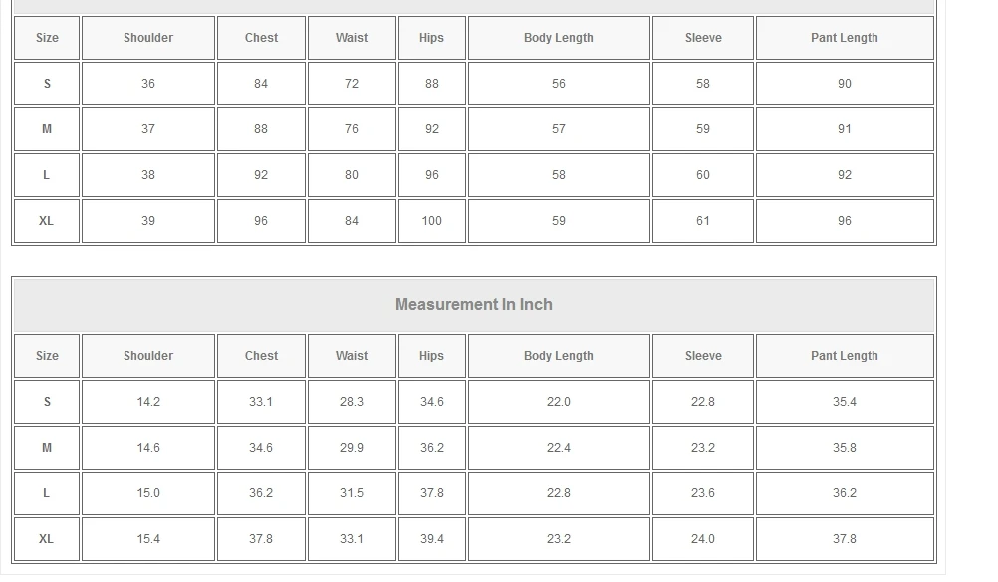The width and height of the screenshot is (998, 582).
Task: Select the Hips header in the top table
Action: pos(431,38)
